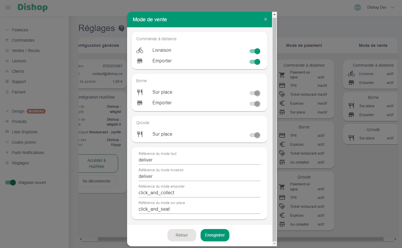Click the fork-knife icon in dialog Borne section

pyautogui.click(x=140, y=92)
